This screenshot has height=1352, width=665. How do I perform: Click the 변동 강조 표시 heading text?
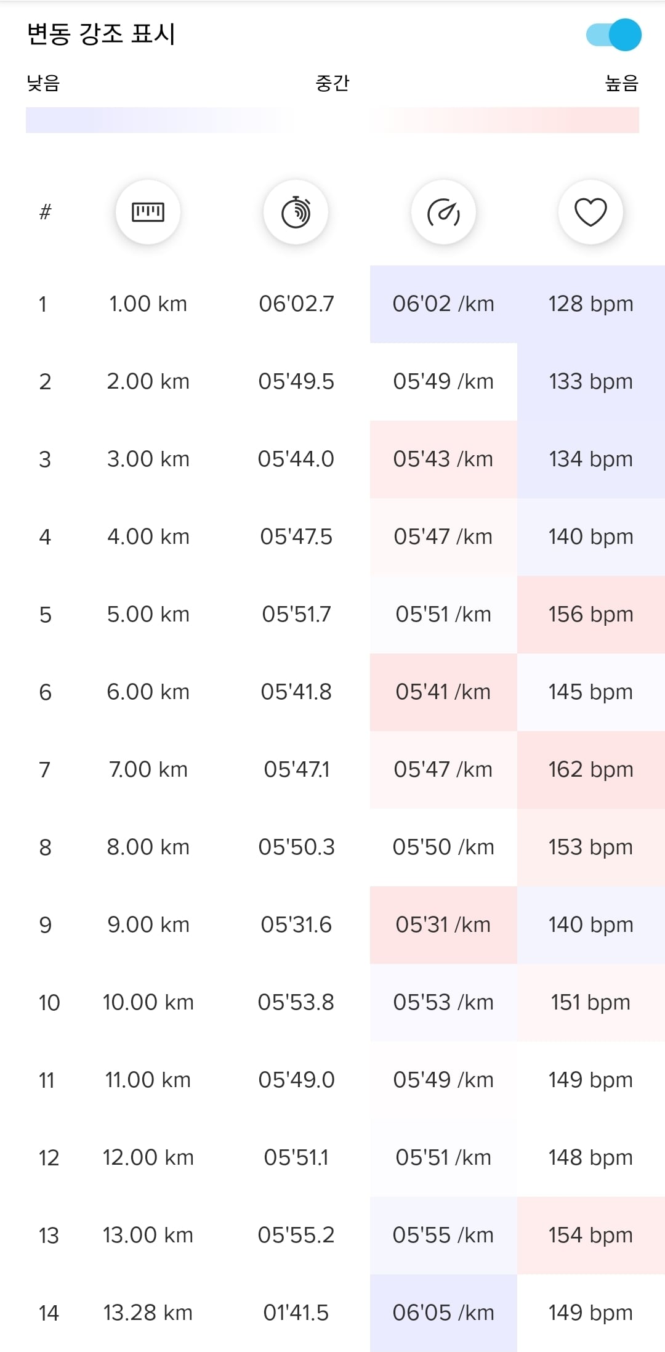pyautogui.click(x=102, y=34)
